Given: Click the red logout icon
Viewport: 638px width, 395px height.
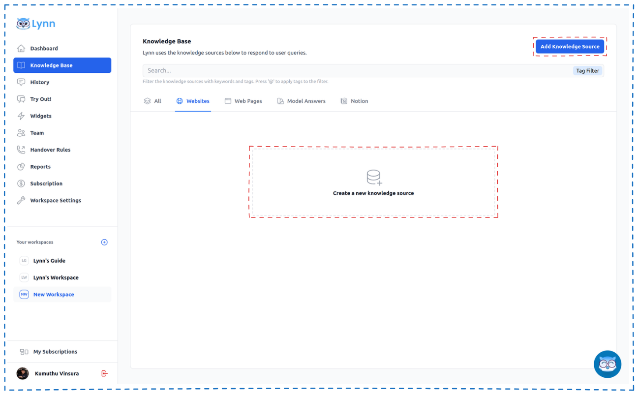Looking at the screenshot, I should [x=104, y=373].
